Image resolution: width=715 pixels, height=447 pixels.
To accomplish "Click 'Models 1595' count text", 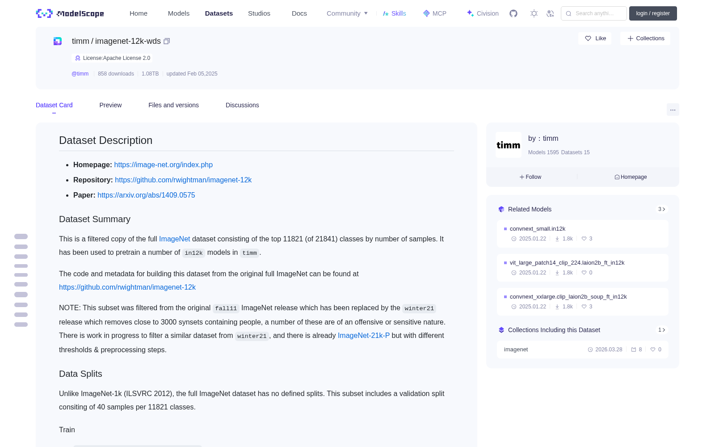I will pyautogui.click(x=543, y=152).
